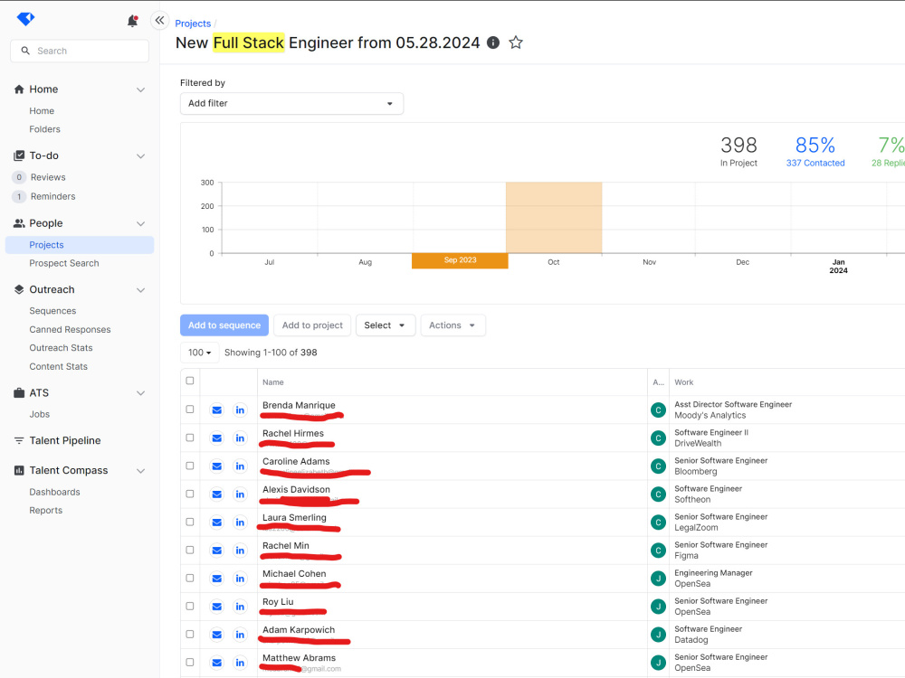Viewport: 905px width, 678px height.
Task: Click owner avatar C for Brenda Manrique
Action: pyautogui.click(x=658, y=410)
